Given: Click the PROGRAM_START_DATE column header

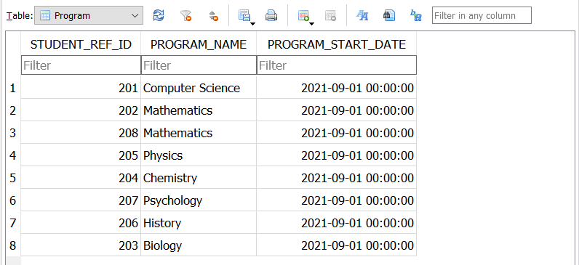Looking at the screenshot, I should [337, 44].
